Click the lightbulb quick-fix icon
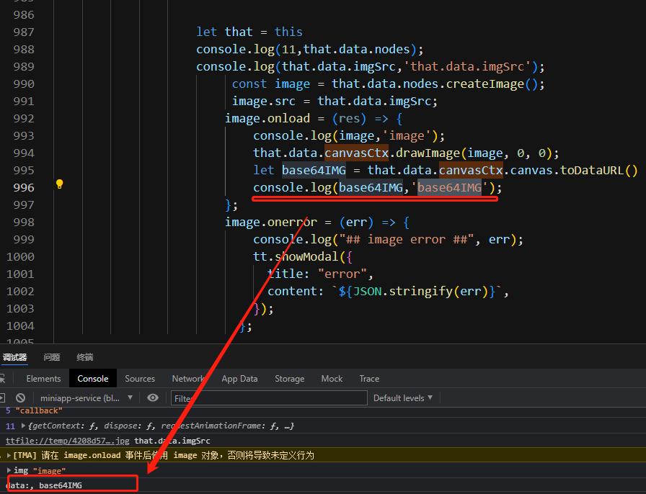 point(60,184)
